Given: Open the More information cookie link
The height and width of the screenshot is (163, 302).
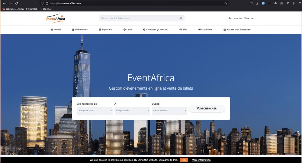Looking at the screenshot, I should pyautogui.click(x=201, y=160).
